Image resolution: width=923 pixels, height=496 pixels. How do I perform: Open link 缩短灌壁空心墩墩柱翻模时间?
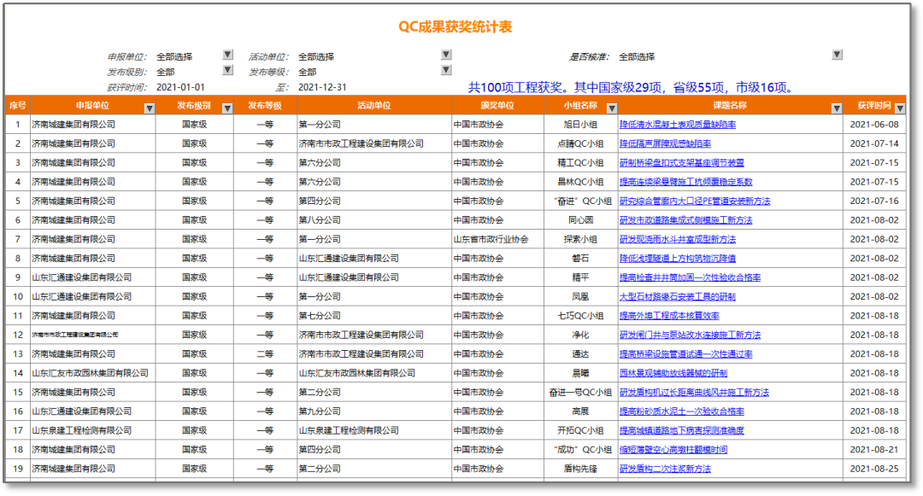tap(673, 450)
